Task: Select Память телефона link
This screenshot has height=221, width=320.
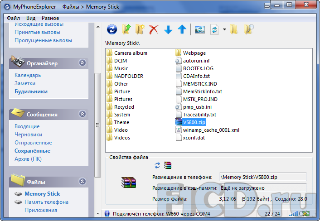Action: tap(46, 202)
